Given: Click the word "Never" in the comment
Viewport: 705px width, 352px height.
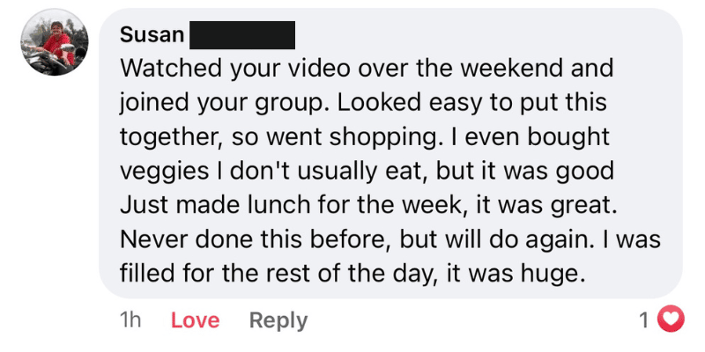Looking at the screenshot, I should (x=155, y=240).
